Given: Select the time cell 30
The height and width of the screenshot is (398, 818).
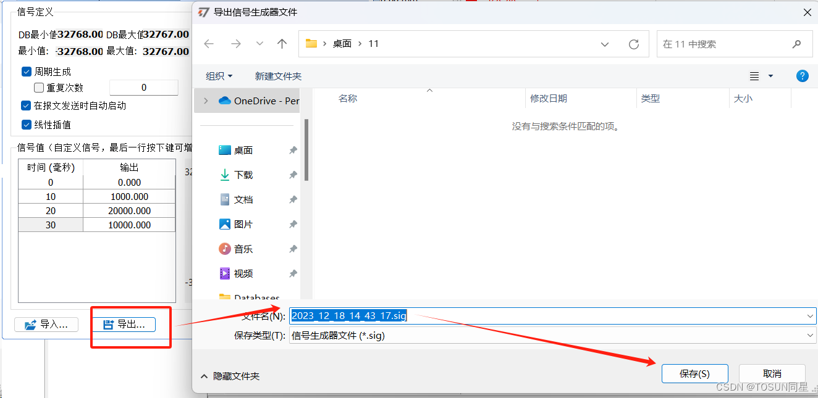Looking at the screenshot, I should [x=51, y=225].
